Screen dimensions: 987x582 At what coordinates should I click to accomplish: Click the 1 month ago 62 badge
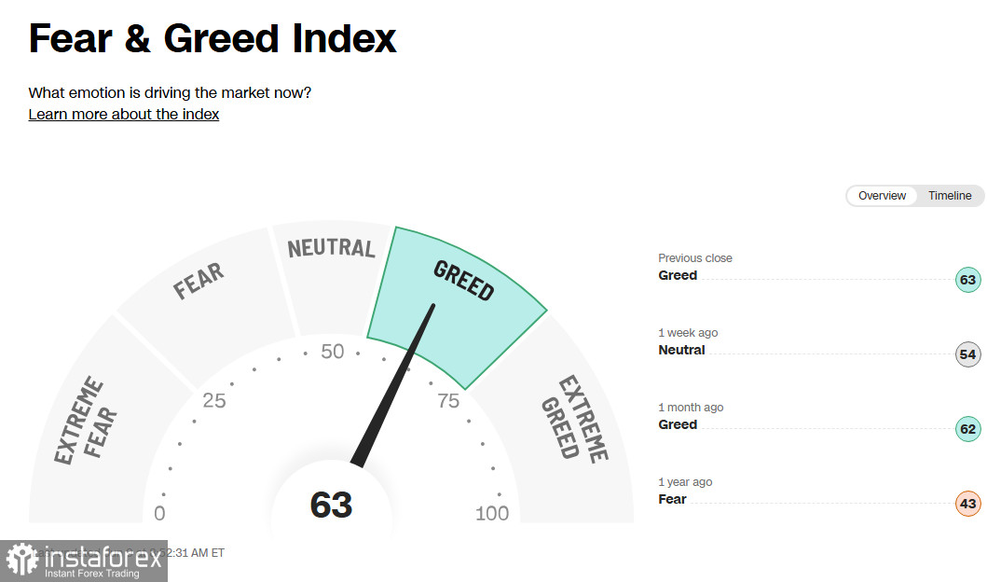(967, 429)
